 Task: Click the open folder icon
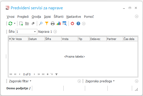[27, 23]
